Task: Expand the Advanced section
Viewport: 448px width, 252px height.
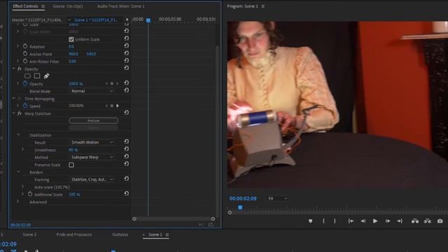Action: pos(18,202)
